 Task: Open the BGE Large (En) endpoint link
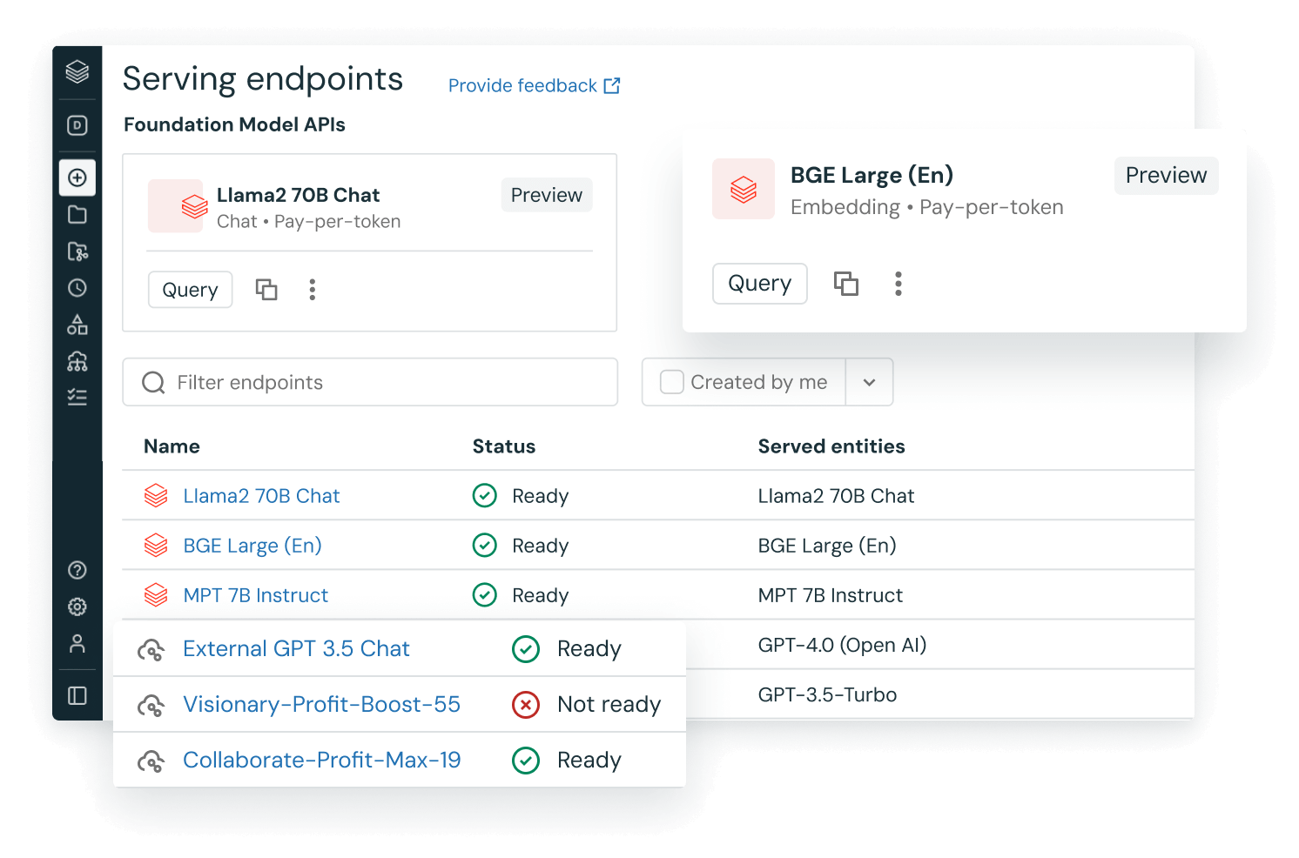pos(252,546)
